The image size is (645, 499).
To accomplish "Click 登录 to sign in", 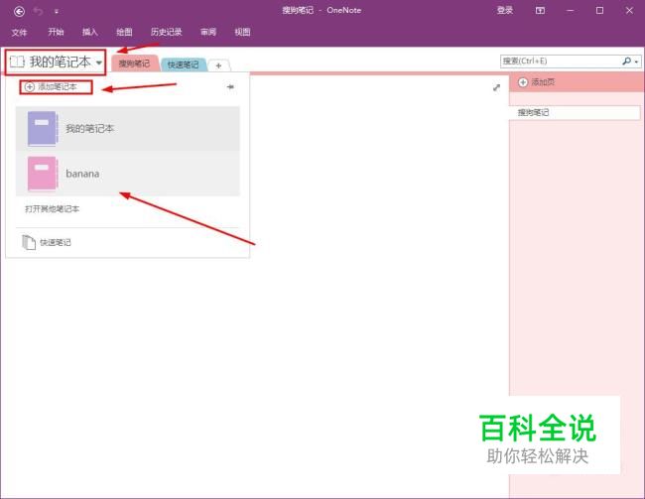I will point(505,11).
